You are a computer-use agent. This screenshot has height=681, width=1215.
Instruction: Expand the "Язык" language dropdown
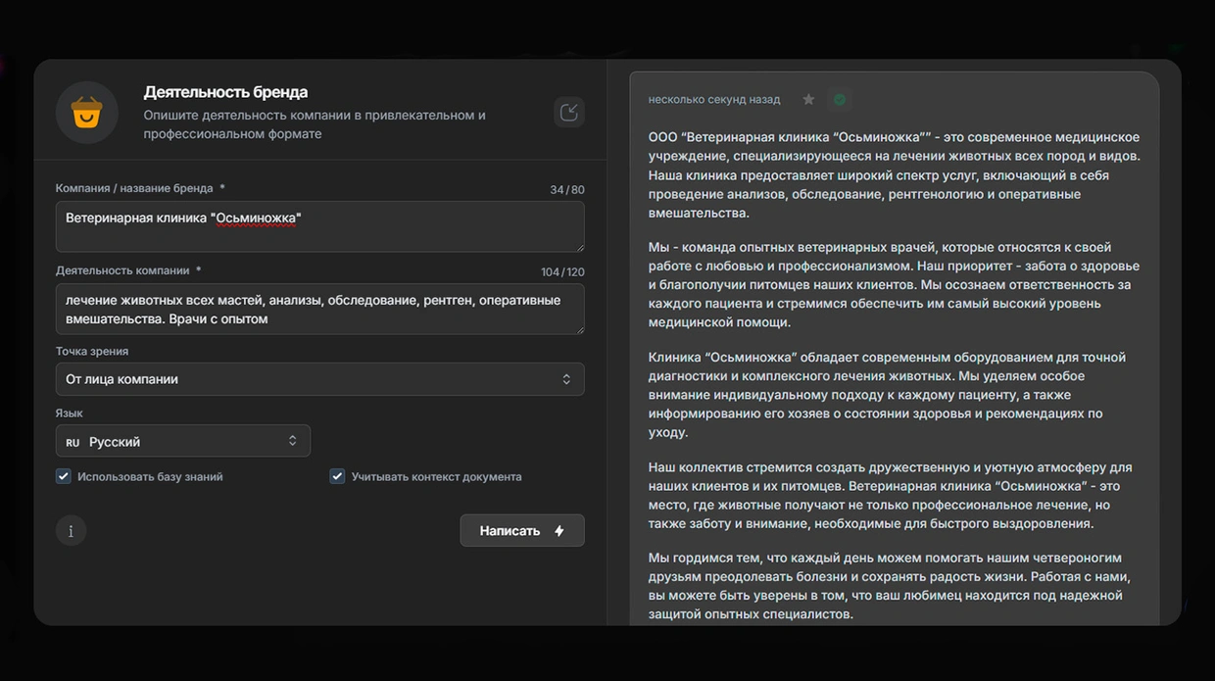(x=182, y=442)
